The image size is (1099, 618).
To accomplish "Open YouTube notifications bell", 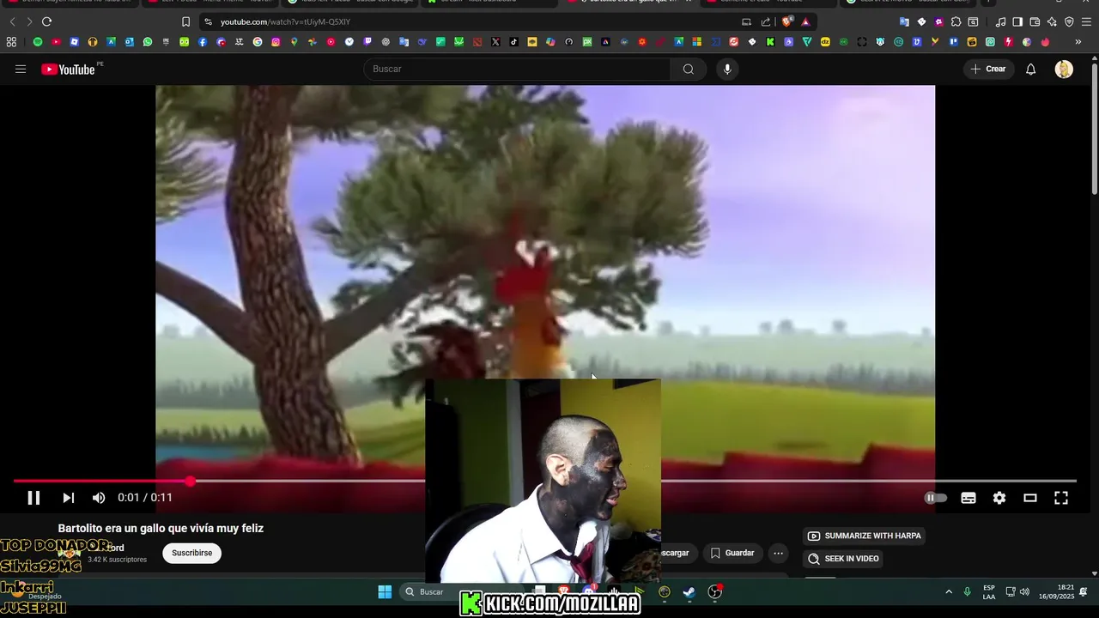I will pos(1031,70).
